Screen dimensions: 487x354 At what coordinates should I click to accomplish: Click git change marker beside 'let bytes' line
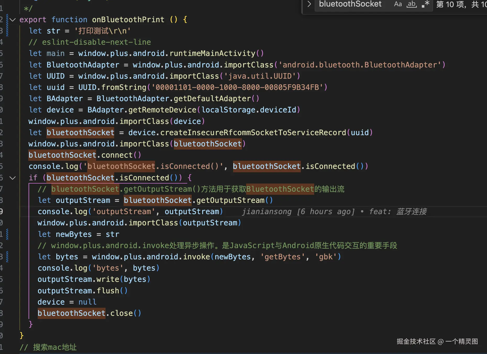7,257
